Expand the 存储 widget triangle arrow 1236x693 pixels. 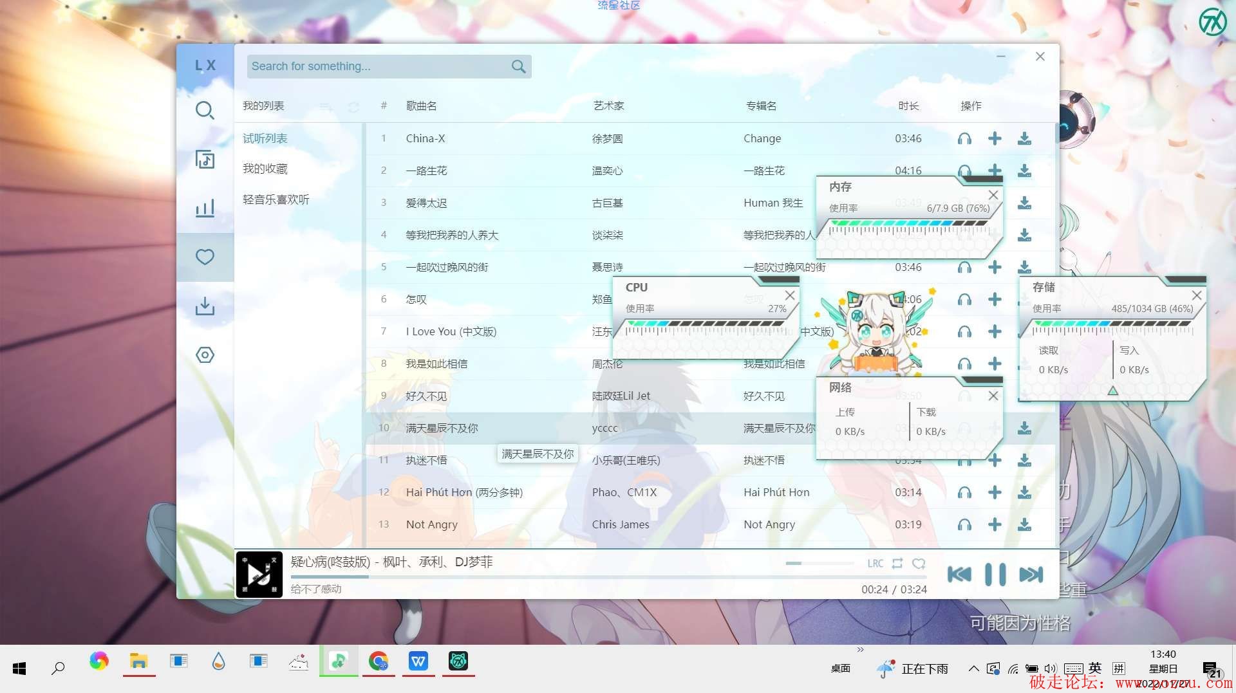[x=1112, y=391]
